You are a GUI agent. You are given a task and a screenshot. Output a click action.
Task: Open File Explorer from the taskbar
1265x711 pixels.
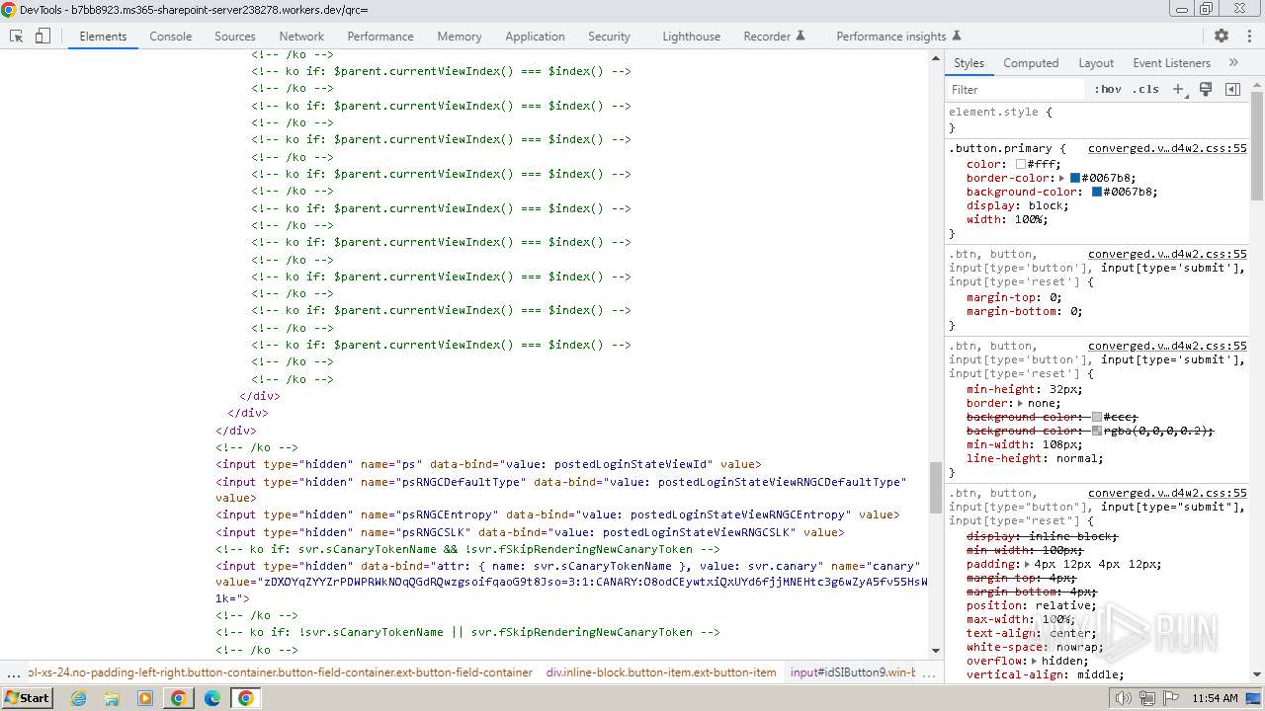[112, 698]
